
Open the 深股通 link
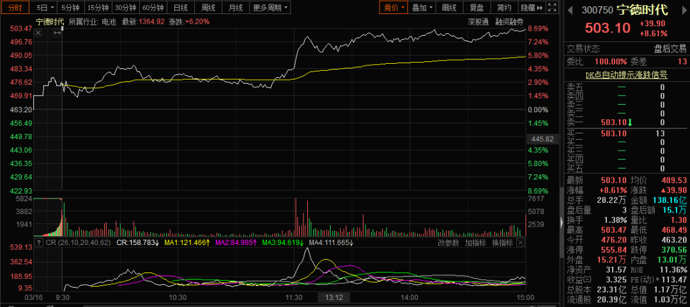click(x=479, y=22)
